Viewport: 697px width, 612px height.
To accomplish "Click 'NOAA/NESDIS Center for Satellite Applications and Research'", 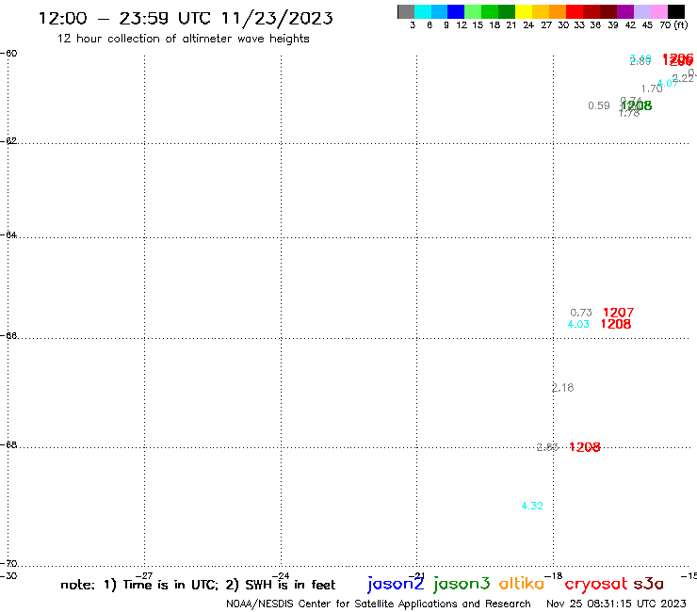I will pyautogui.click(x=379, y=604).
